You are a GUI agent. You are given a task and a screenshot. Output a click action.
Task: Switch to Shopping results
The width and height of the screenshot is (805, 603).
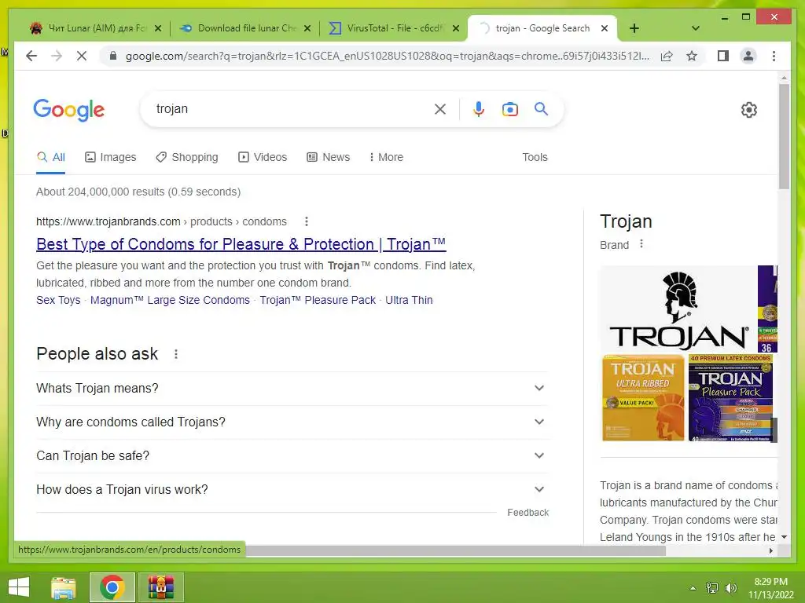tap(187, 157)
